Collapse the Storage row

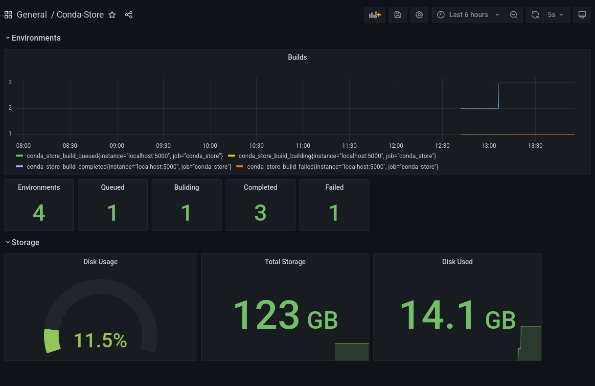pos(25,242)
